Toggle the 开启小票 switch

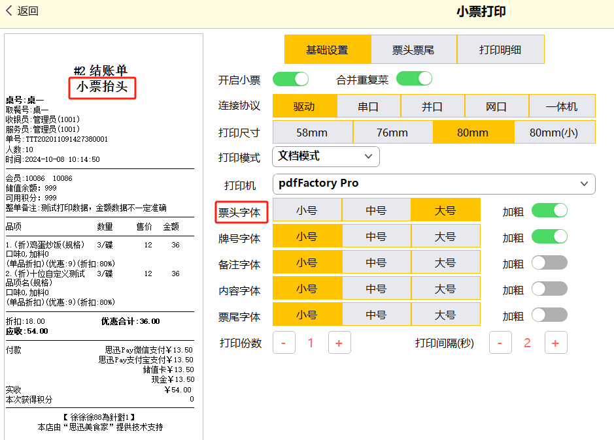point(290,80)
